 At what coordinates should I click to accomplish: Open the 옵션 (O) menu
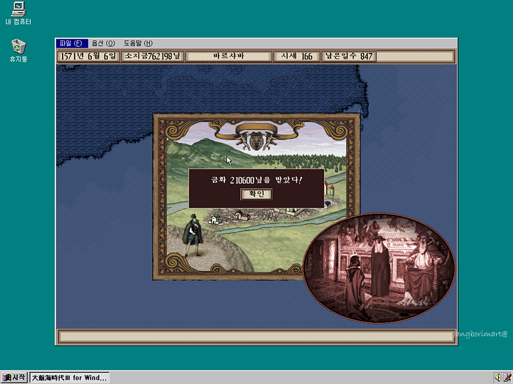click(103, 43)
